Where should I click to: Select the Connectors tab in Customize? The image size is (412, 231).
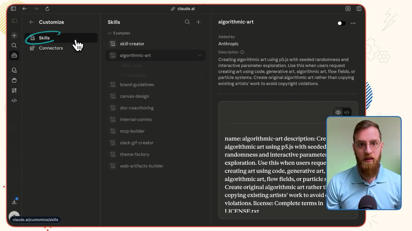(x=61, y=48)
